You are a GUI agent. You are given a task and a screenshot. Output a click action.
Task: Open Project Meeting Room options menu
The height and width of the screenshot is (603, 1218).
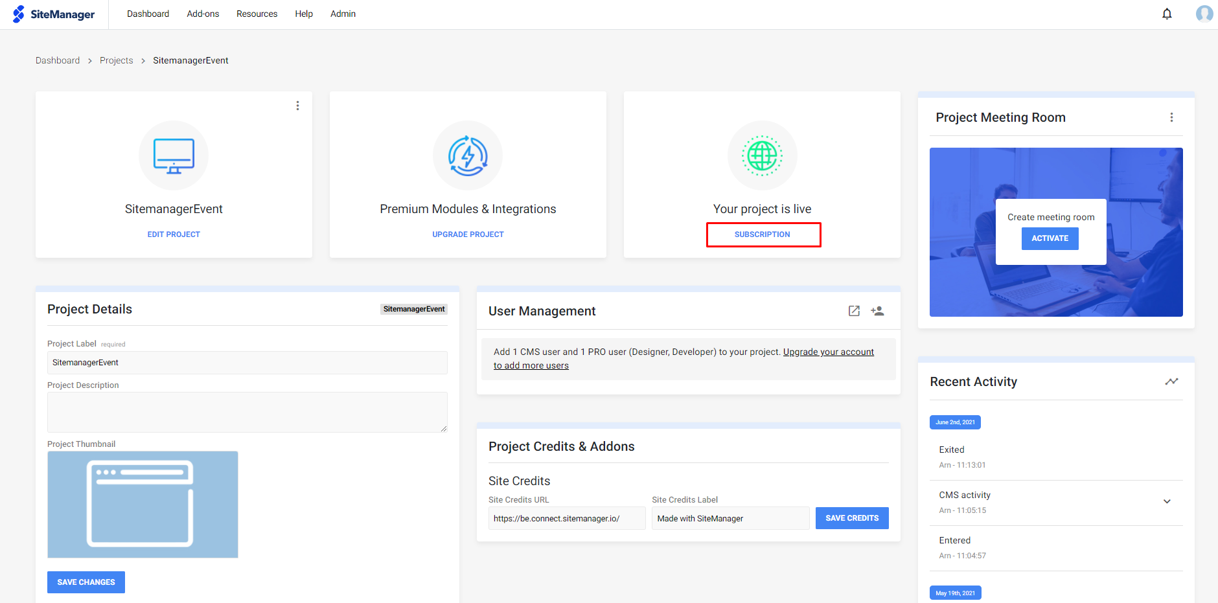(1171, 117)
